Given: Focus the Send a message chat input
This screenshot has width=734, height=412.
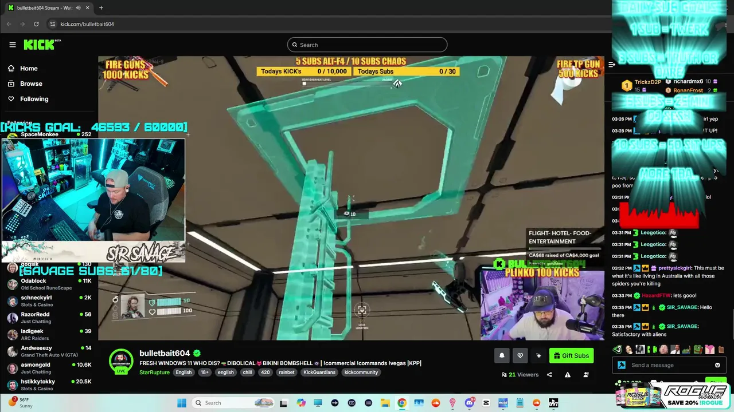Looking at the screenshot, I should 668,365.
